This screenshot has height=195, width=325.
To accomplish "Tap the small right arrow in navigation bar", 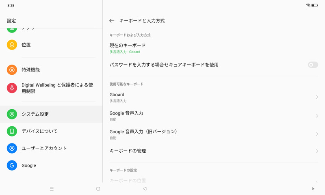I will tap(313, 188).
